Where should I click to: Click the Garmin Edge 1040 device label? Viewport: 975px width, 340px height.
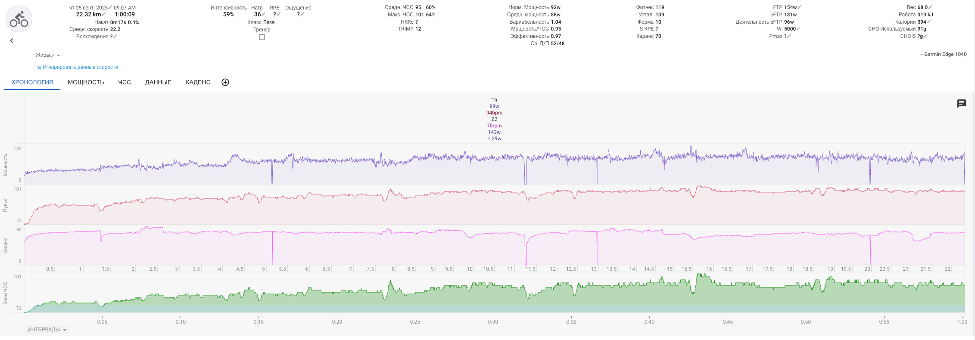[943, 54]
